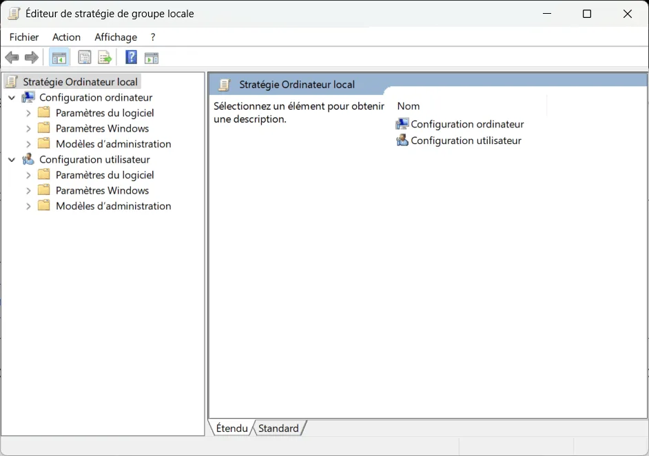Open the Fichier menu

coord(24,37)
